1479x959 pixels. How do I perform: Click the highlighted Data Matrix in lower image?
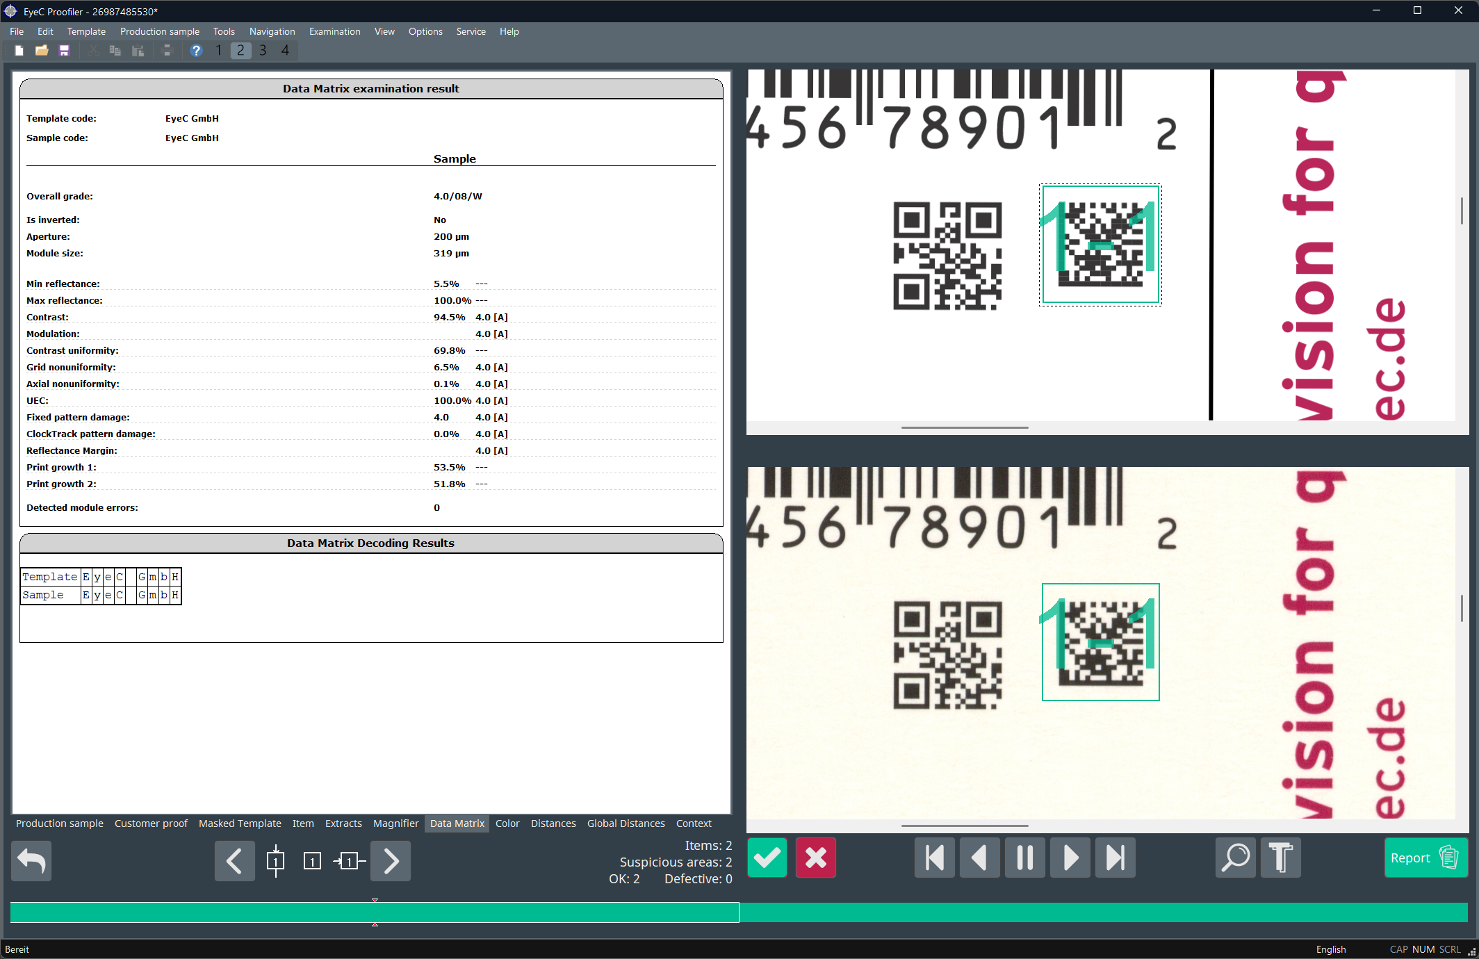tap(1101, 642)
